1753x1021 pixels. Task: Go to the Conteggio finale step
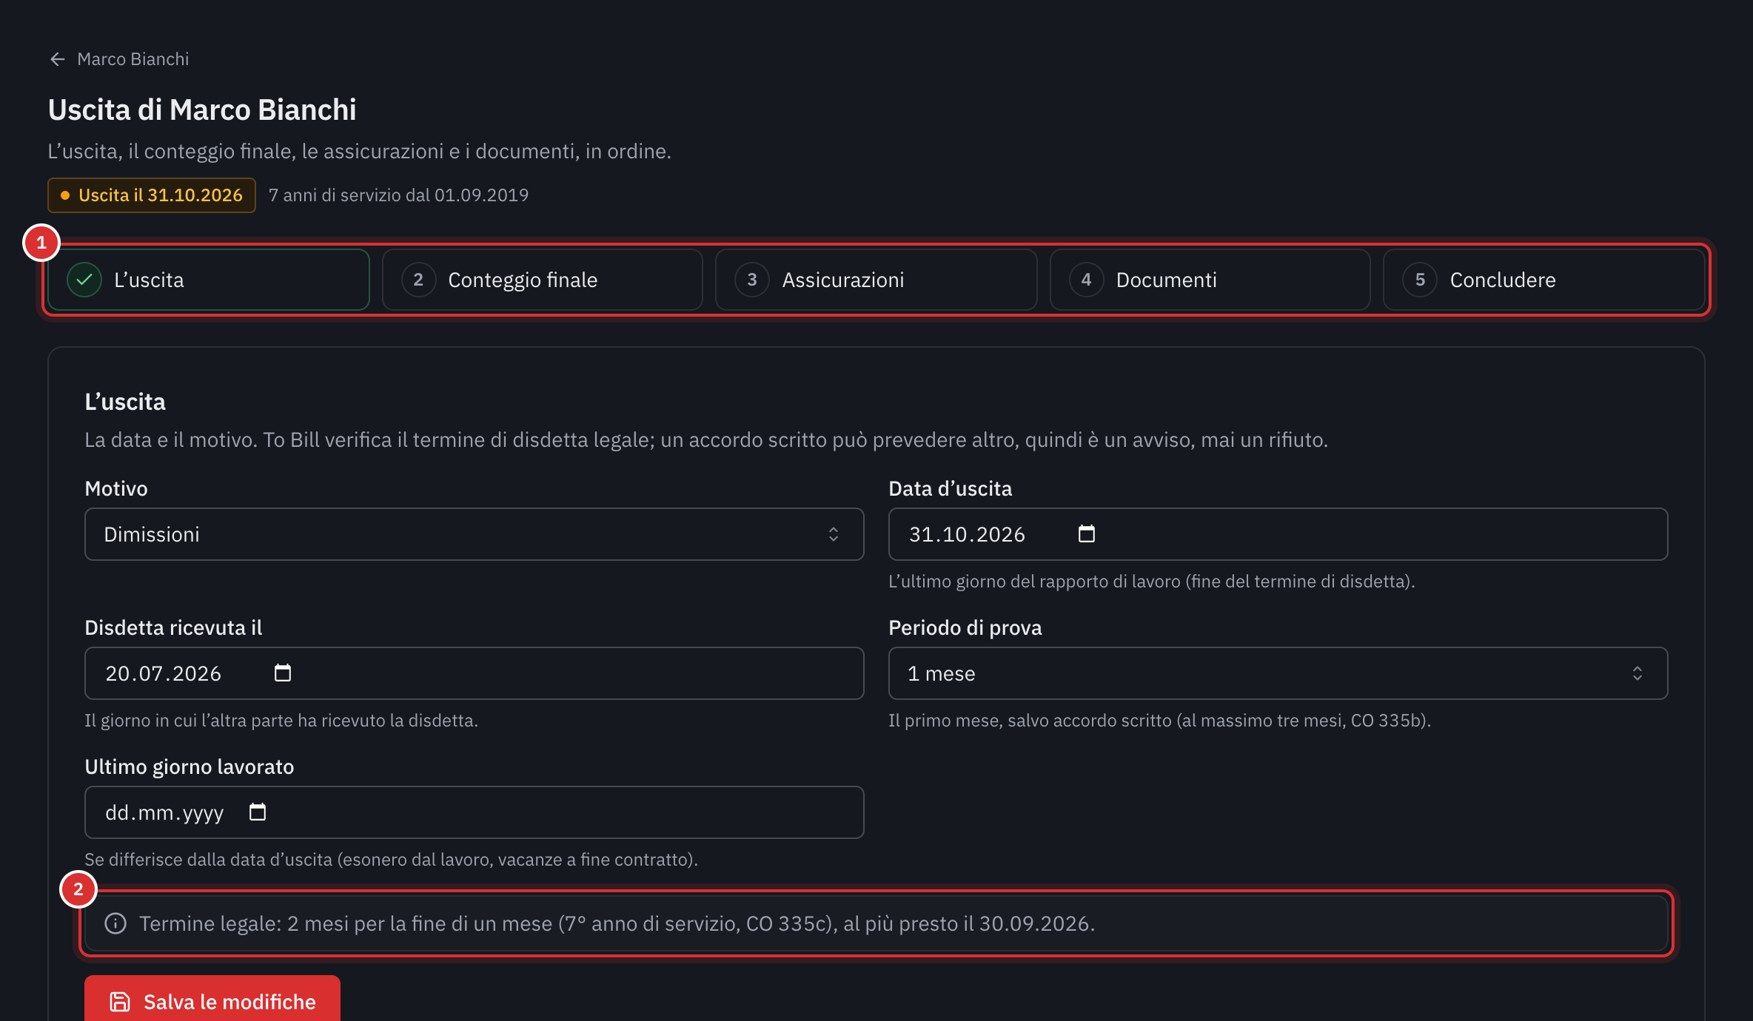[542, 280]
